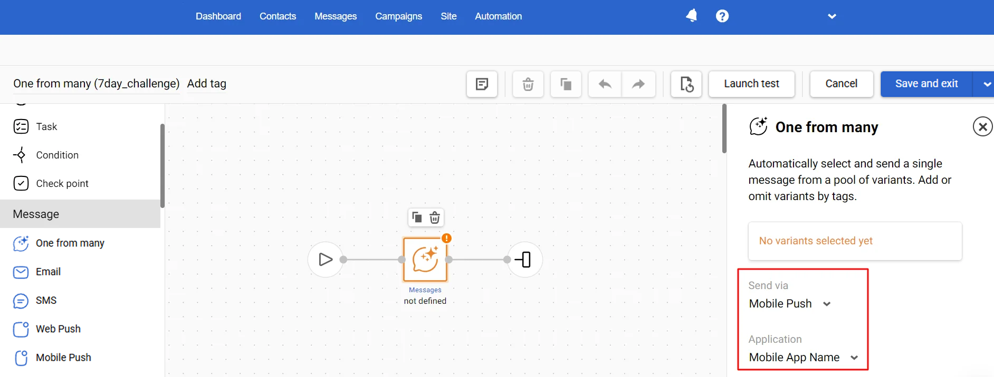Copy selected block with toolbar duplicate icon
The image size is (994, 377).
566,84
